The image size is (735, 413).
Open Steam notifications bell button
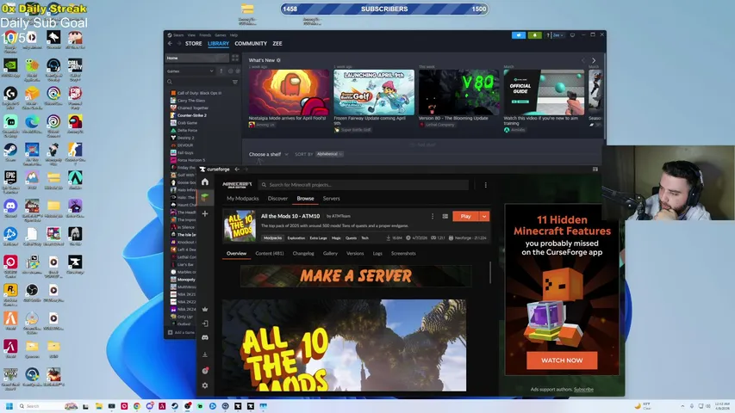[x=534, y=35]
